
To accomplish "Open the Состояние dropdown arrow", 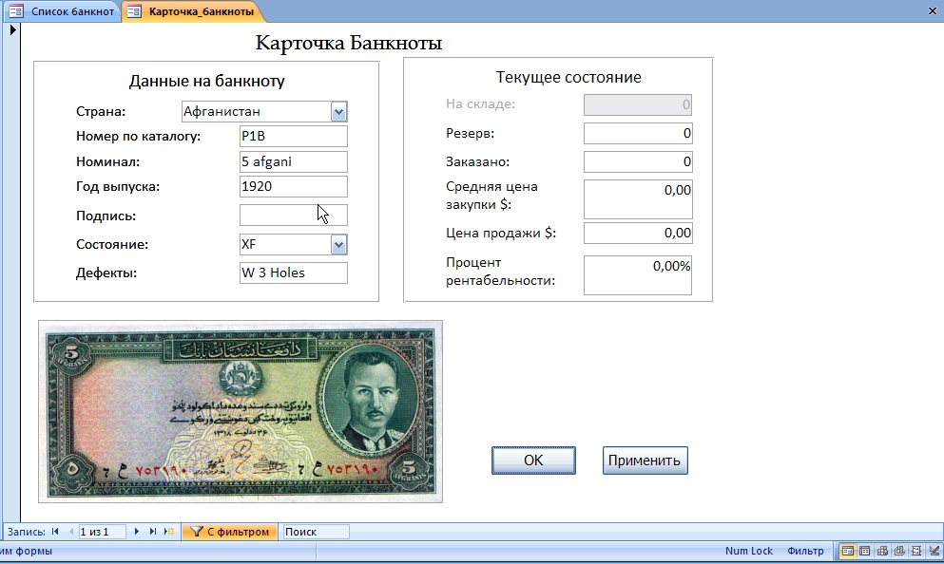I will click(339, 245).
